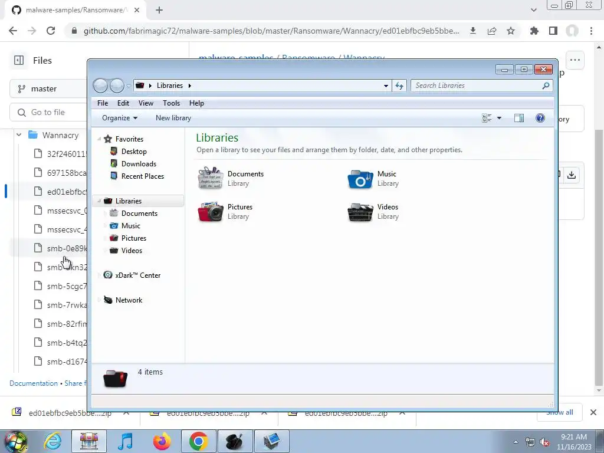Open the View menu
Screen dimensions: 604x453
(146, 103)
